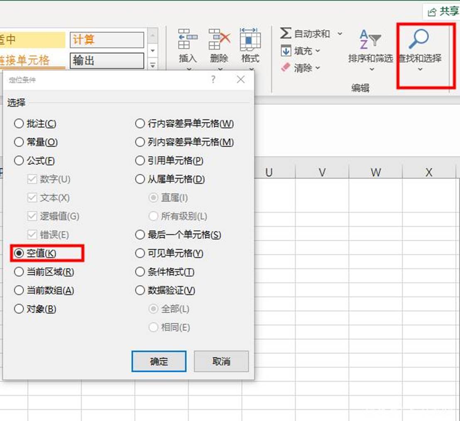Select column U header

click(x=269, y=172)
